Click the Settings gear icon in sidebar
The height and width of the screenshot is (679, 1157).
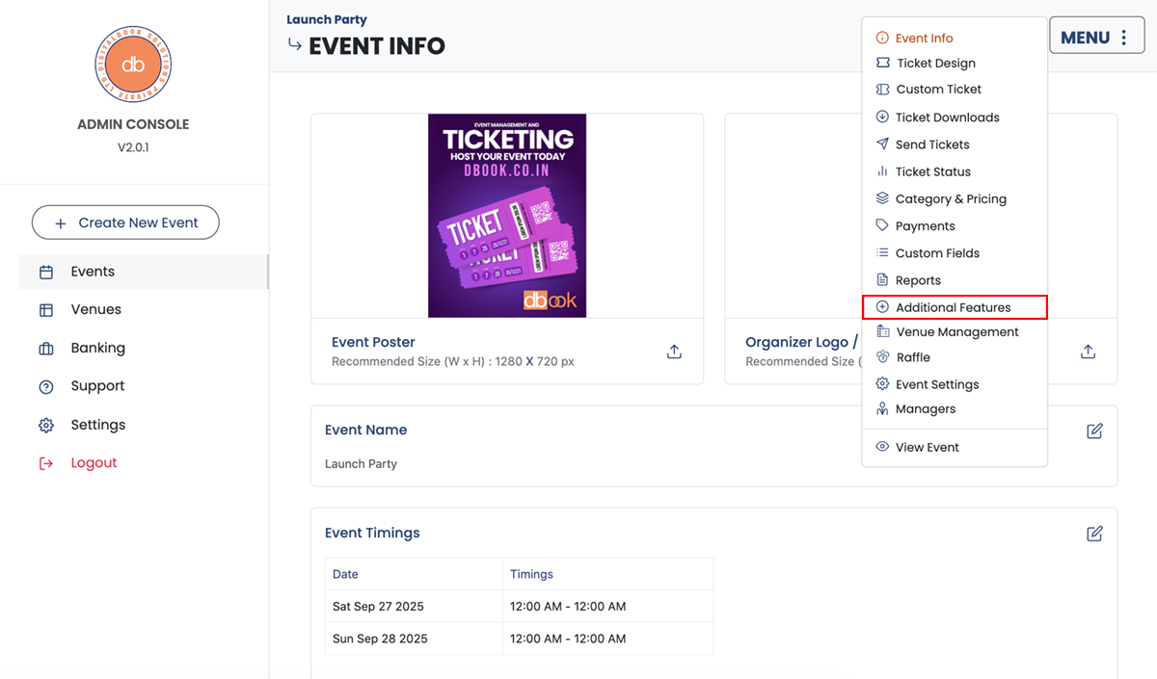tap(46, 426)
